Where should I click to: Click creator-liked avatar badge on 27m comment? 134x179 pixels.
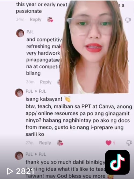pos(60,143)
